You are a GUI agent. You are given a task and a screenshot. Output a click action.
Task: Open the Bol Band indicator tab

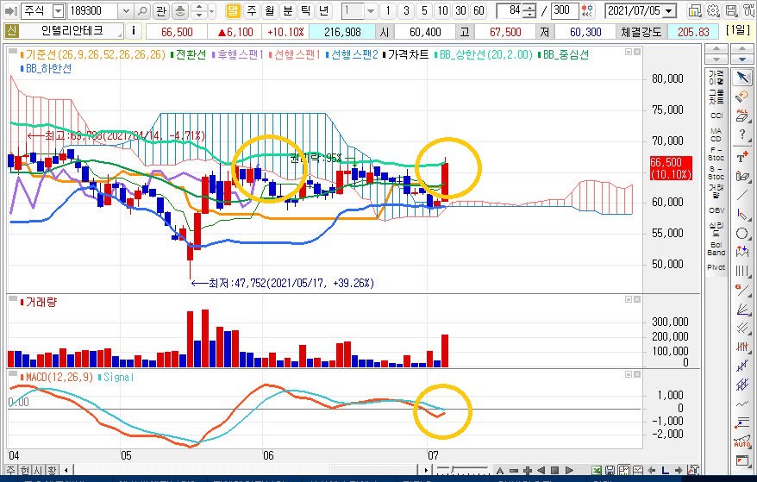[x=716, y=248]
